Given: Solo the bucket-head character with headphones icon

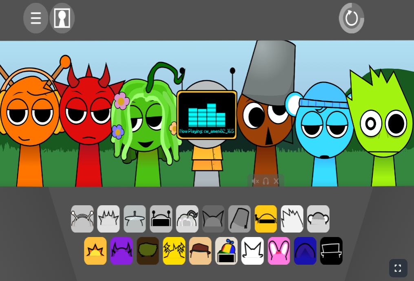Looking at the screenshot, I should point(266,181).
